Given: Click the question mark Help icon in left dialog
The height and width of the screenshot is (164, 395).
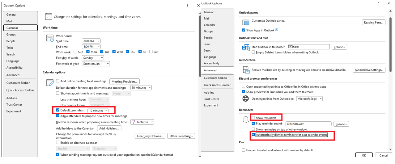Looking at the screenshot, I should tap(187, 5).
